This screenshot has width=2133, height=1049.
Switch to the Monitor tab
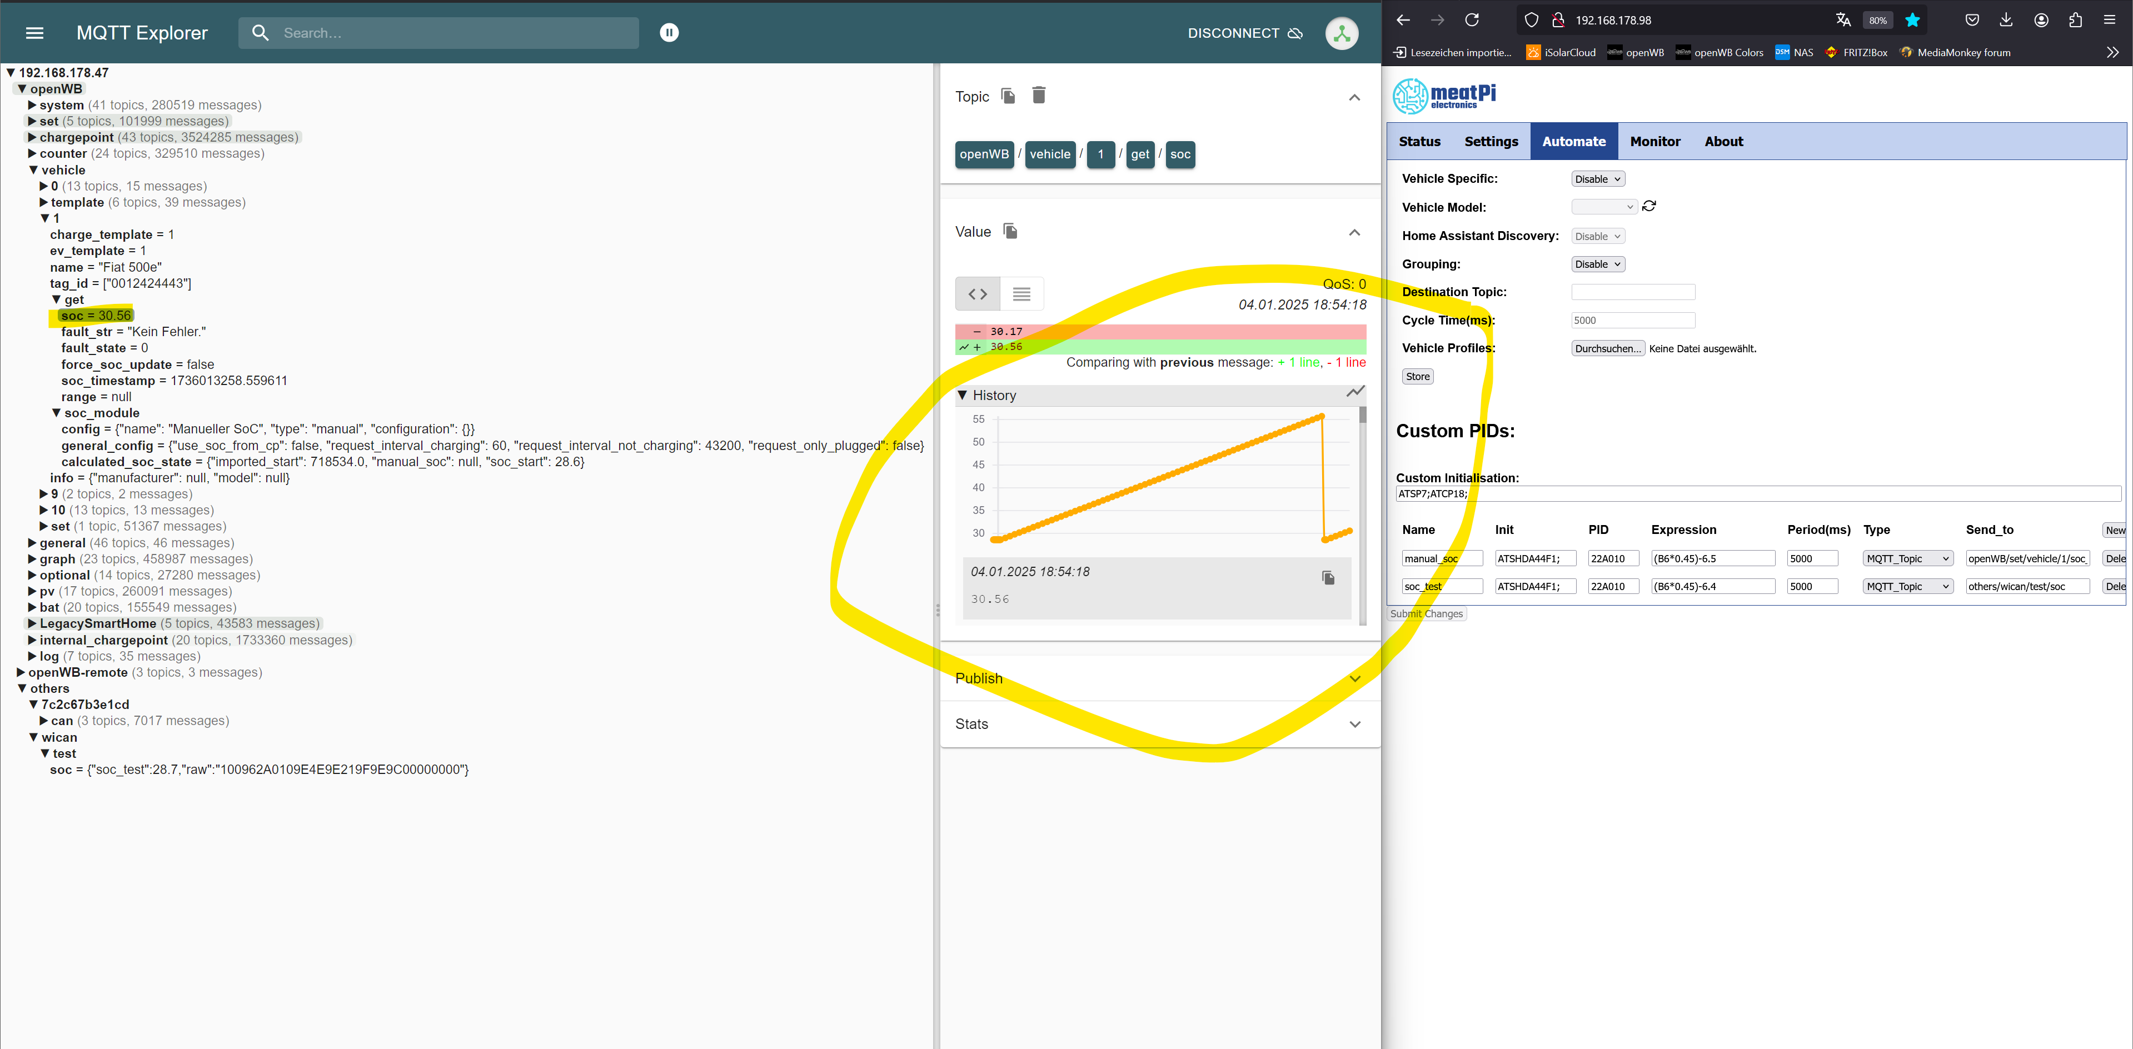[x=1654, y=142]
